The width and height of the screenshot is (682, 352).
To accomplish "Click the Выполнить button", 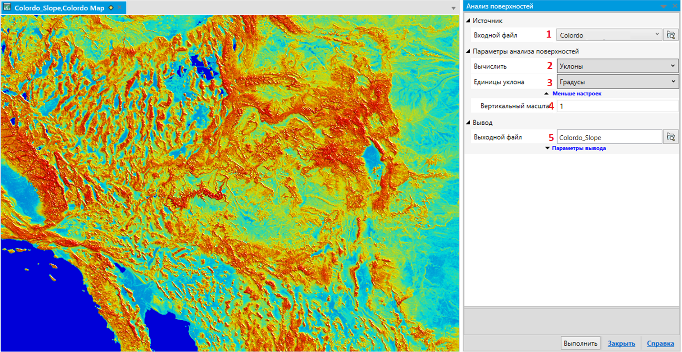I will [x=580, y=343].
